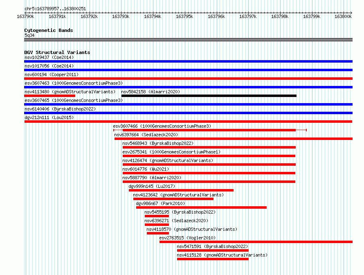364x275 pixels.
Task: Open nsv4113480 (gnomADStructuralVariants) label
Action: pyautogui.click(x=70, y=92)
